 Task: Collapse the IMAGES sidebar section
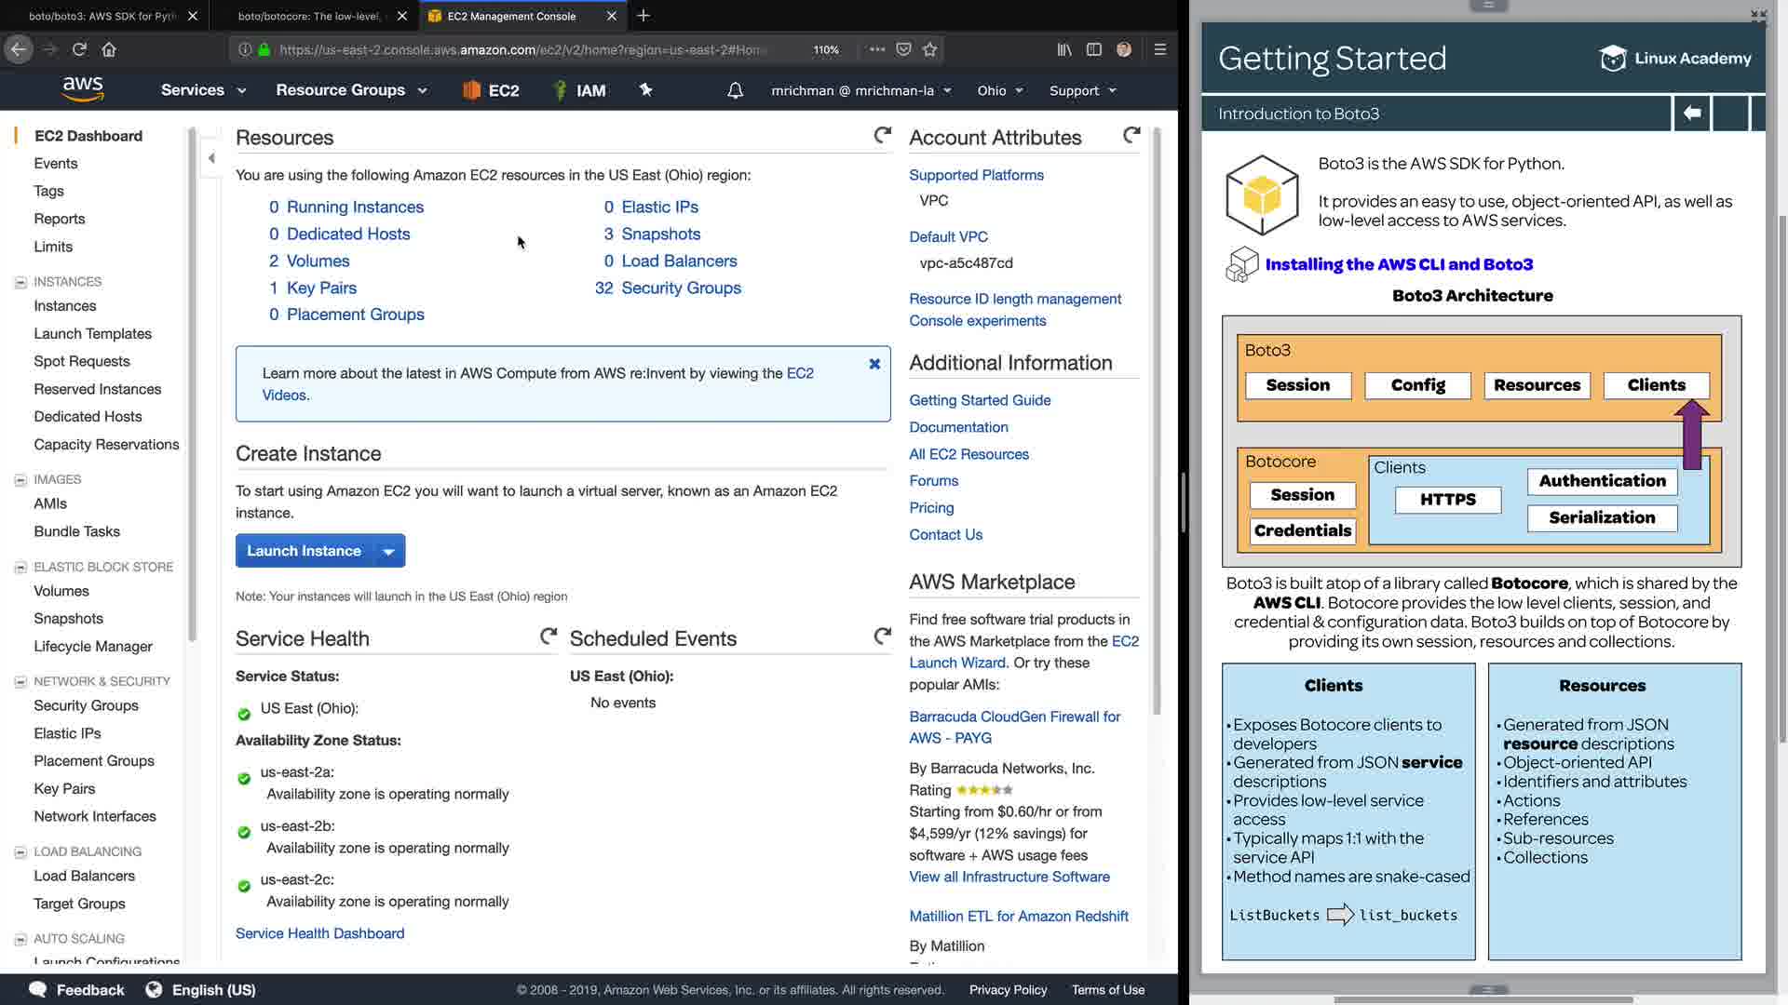click(20, 480)
